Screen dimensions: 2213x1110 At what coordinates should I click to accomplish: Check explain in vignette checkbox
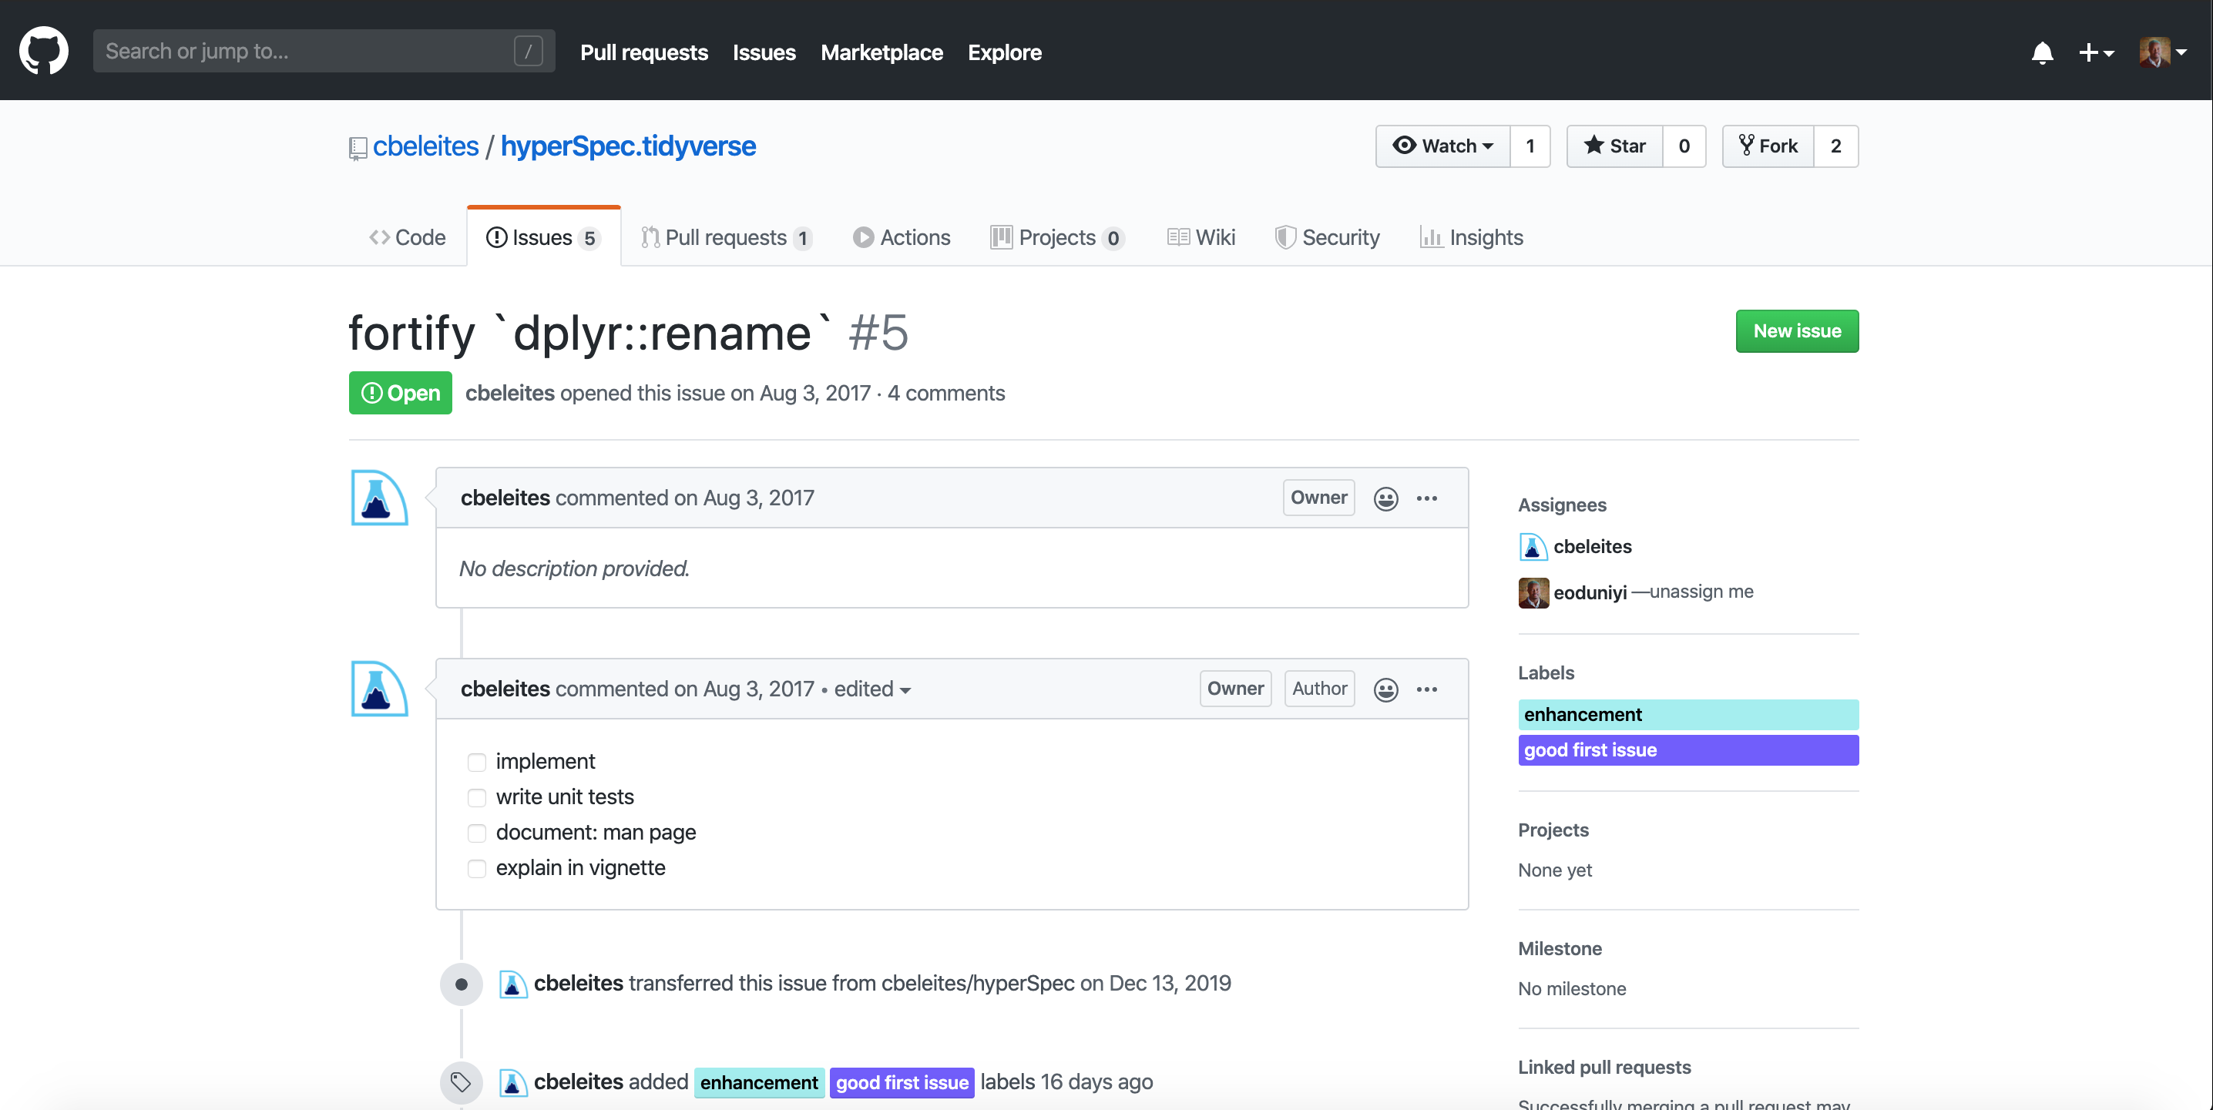(x=477, y=867)
